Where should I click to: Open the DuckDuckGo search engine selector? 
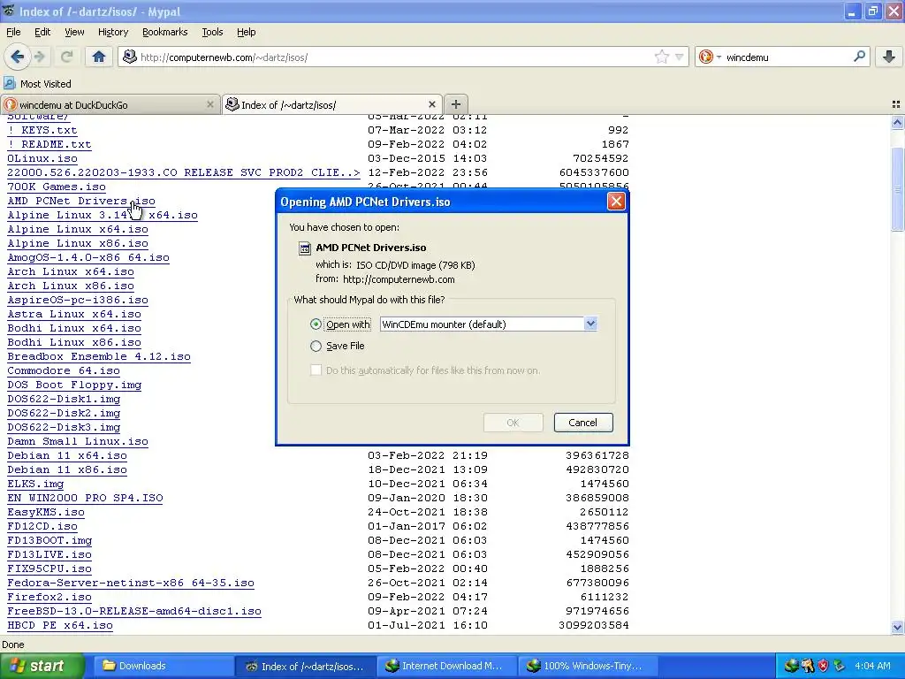coord(710,57)
